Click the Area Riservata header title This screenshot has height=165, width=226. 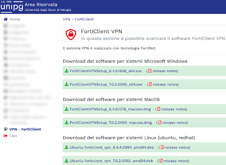click(41, 5)
